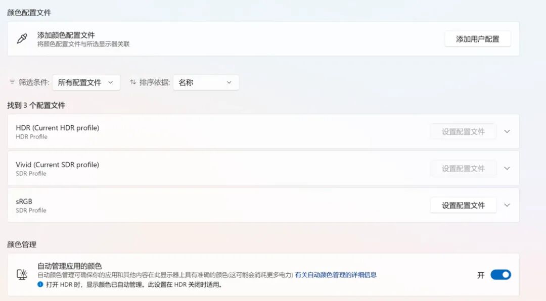546x301 pixels.
Task: Click the 添加用户配置 button
Action: point(477,39)
